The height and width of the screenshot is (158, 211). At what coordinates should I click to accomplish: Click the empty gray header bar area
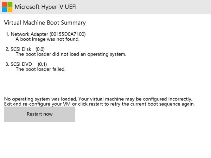[x=143, y=7]
